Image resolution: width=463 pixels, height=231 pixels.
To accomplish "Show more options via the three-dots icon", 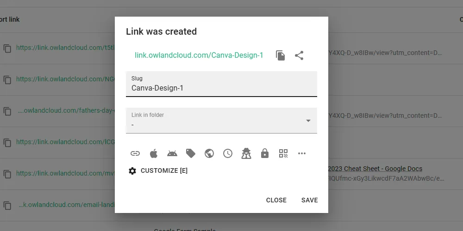I will 302,153.
